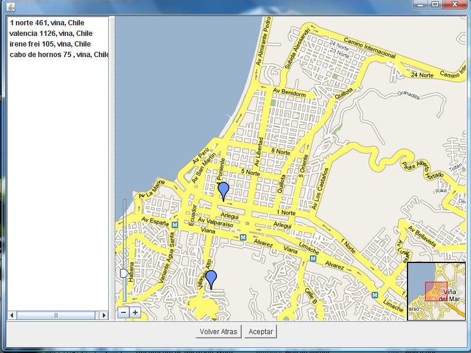
Task: Click the 'Av Almirante Pedro' road label
Action: tap(263, 41)
